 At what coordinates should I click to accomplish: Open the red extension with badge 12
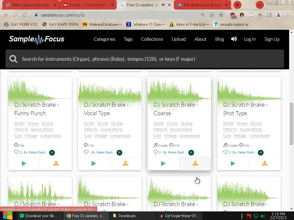233,15
